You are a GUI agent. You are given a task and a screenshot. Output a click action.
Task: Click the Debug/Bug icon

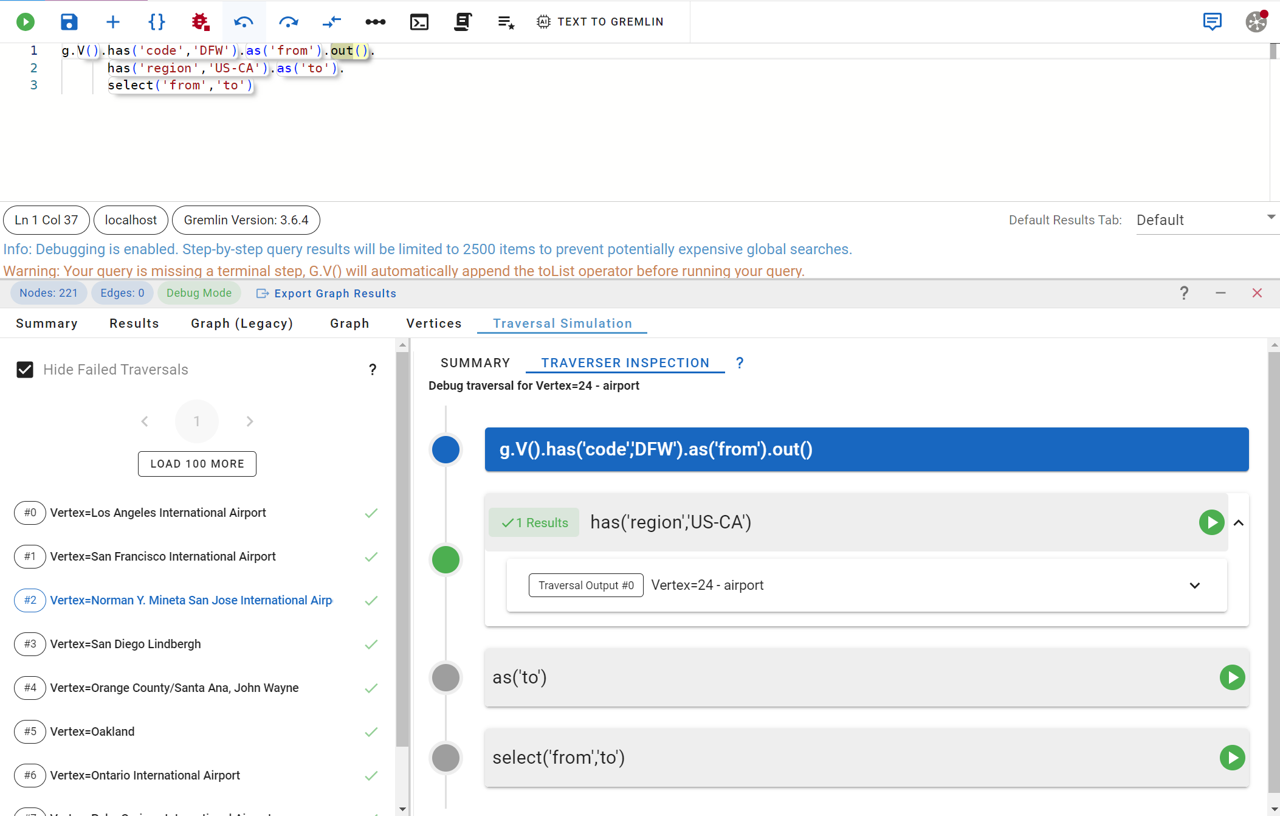(199, 21)
